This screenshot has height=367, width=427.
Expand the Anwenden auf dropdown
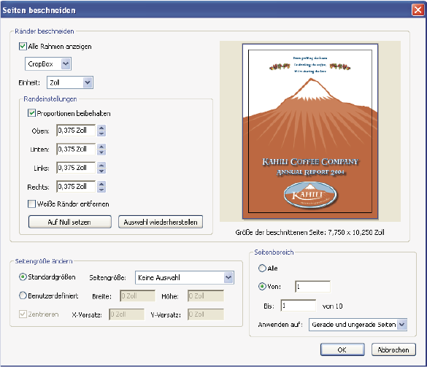click(402, 325)
